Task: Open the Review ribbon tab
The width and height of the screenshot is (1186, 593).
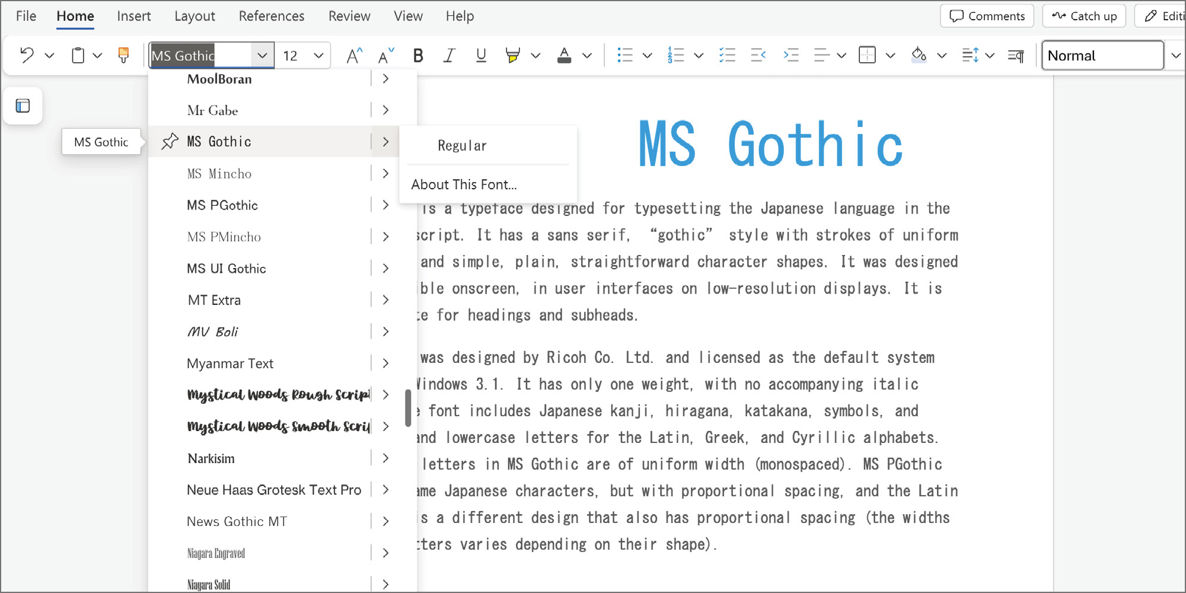Action: pos(349,16)
